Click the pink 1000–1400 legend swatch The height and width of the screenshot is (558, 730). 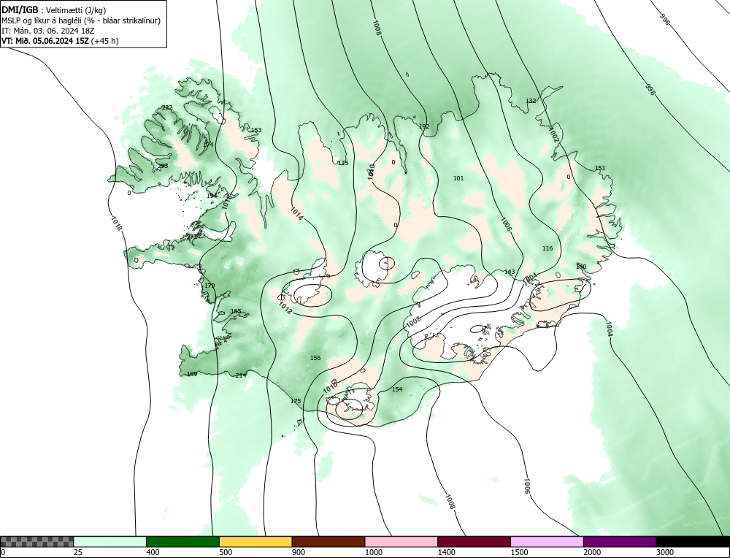[401, 542]
